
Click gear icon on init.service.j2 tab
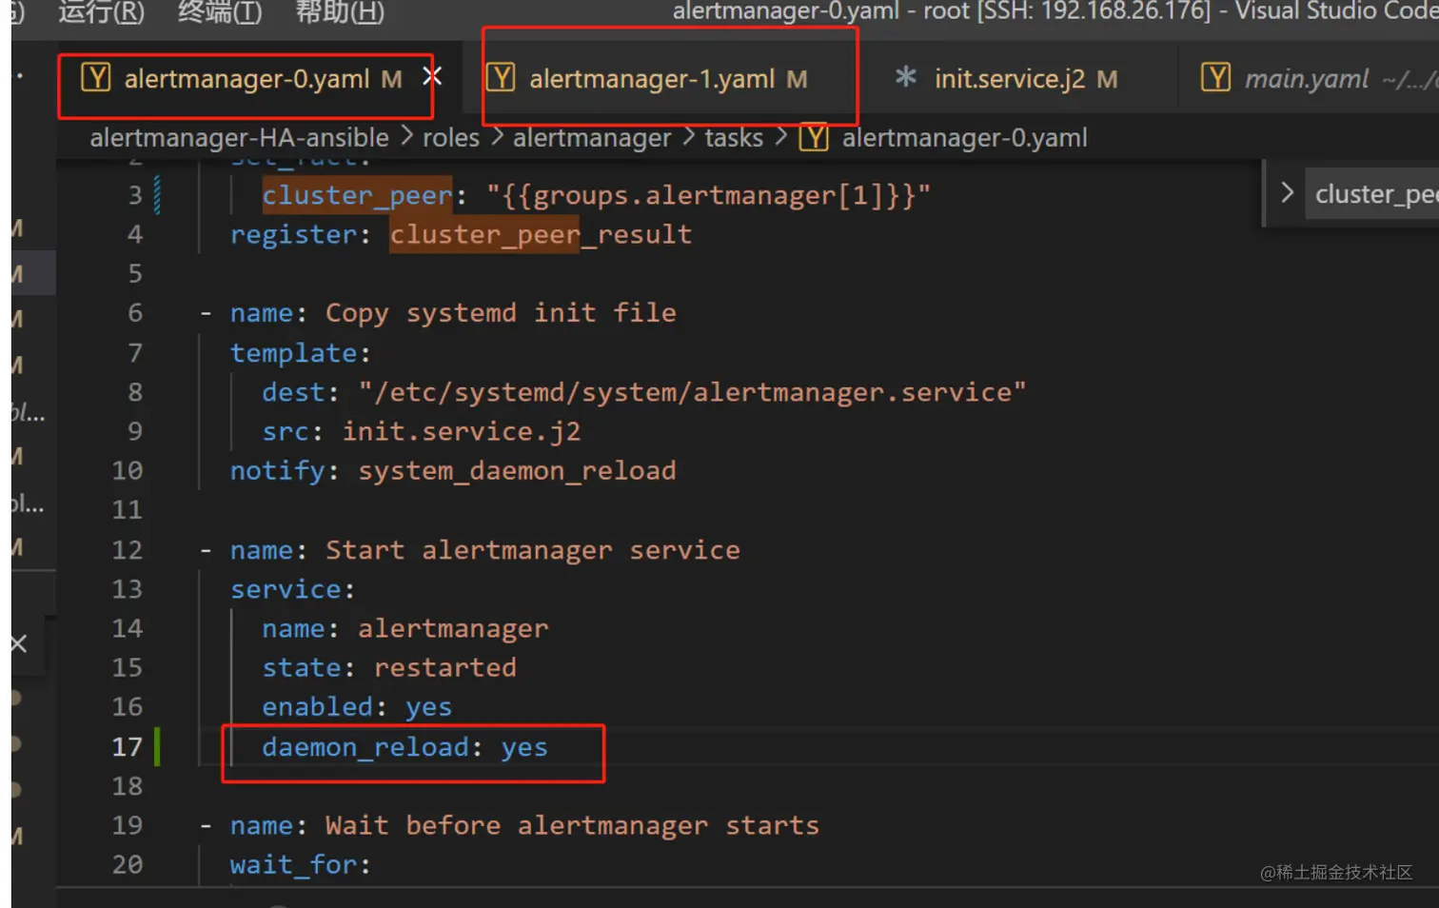905,77
